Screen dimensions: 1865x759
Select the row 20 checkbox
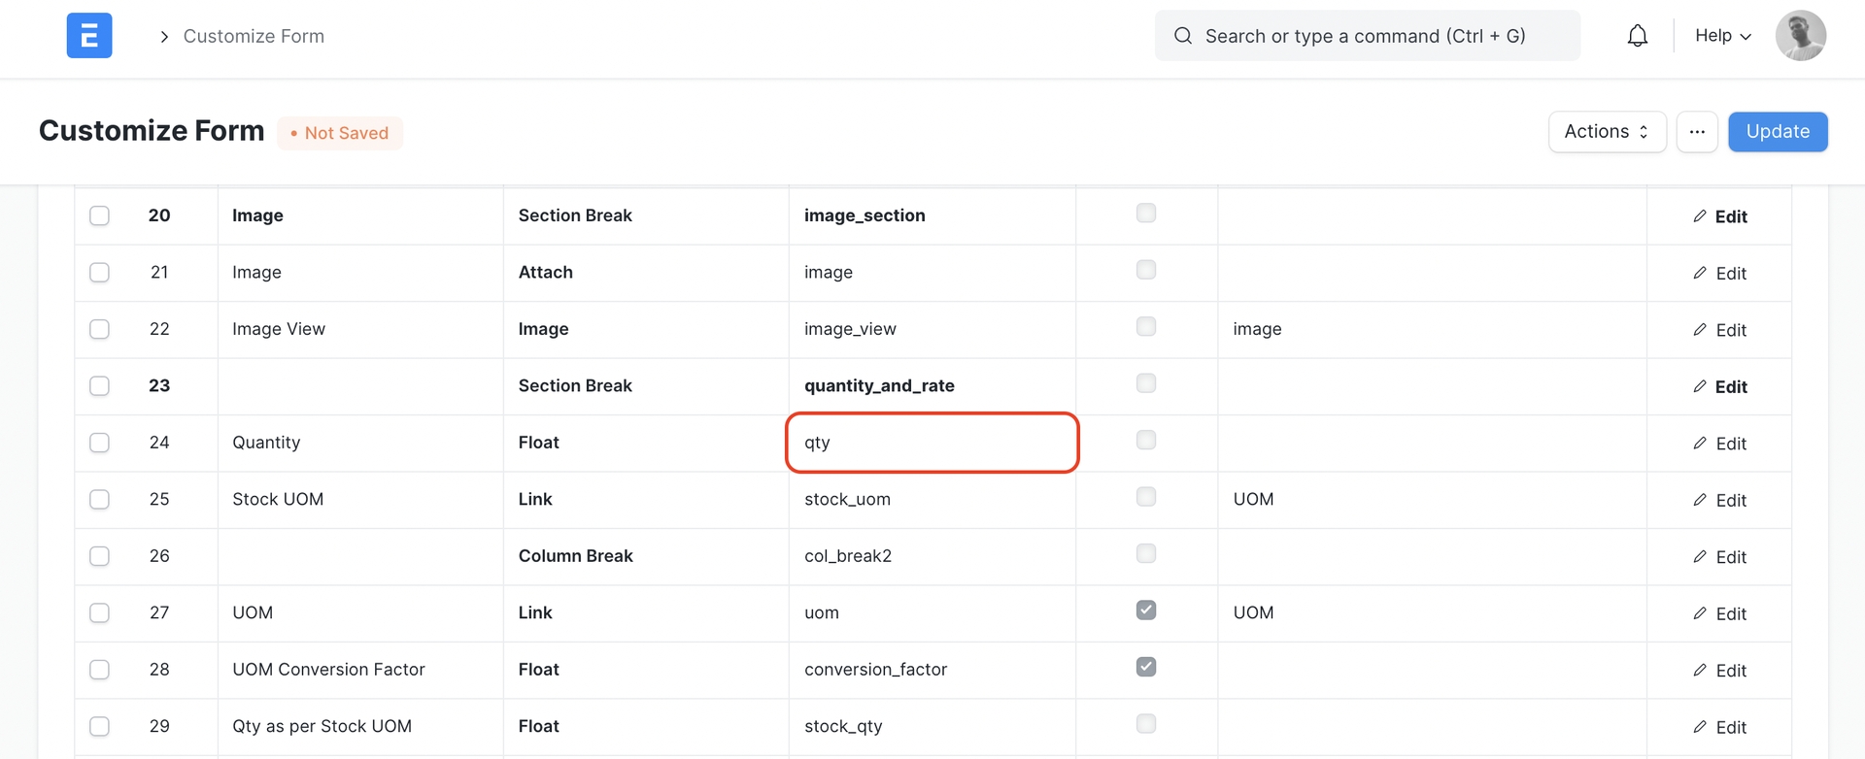pos(99,215)
